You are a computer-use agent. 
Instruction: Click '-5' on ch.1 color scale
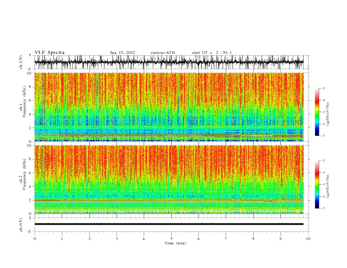click(323, 112)
